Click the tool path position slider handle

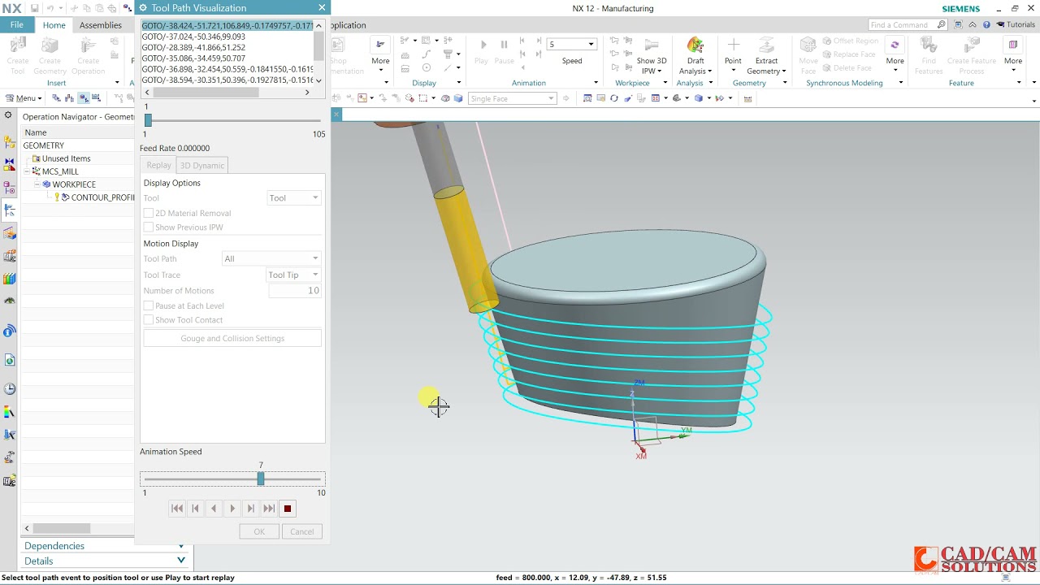click(148, 120)
